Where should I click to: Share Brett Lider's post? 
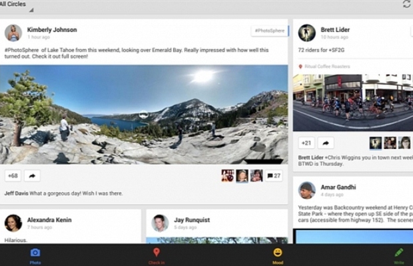(x=326, y=143)
